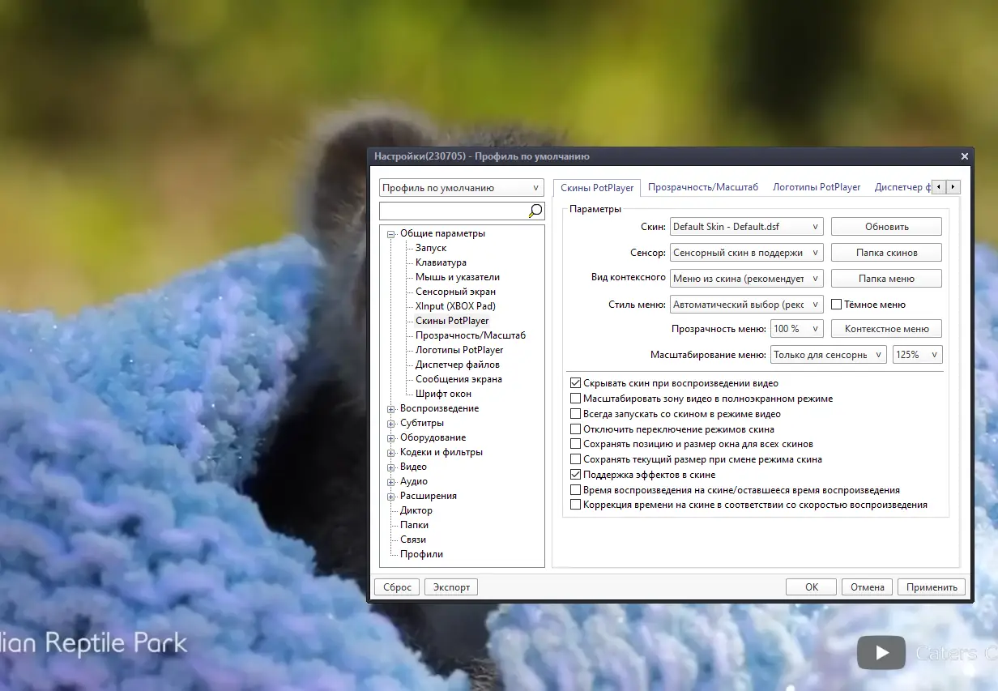The height and width of the screenshot is (691, 998).
Task: Click the play button overlay on the video
Action: coord(881,652)
